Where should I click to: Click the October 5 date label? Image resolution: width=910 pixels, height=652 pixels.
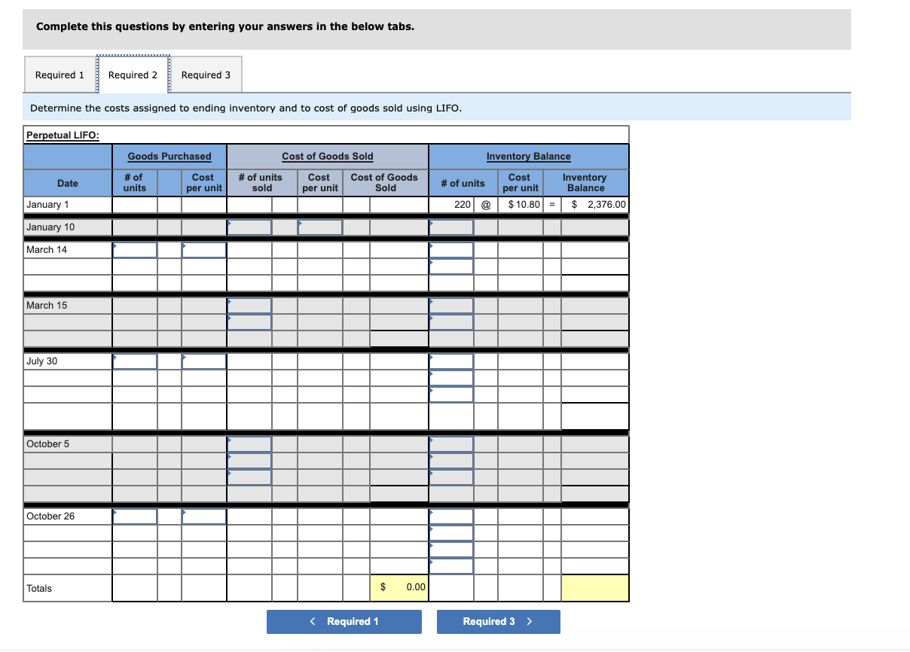click(x=47, y=443)
